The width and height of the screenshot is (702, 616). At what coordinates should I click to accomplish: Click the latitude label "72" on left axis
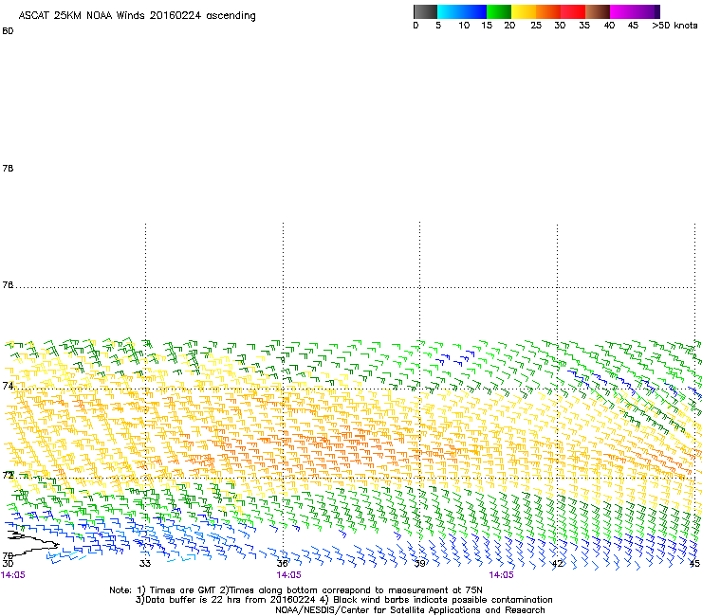[8, 475]
